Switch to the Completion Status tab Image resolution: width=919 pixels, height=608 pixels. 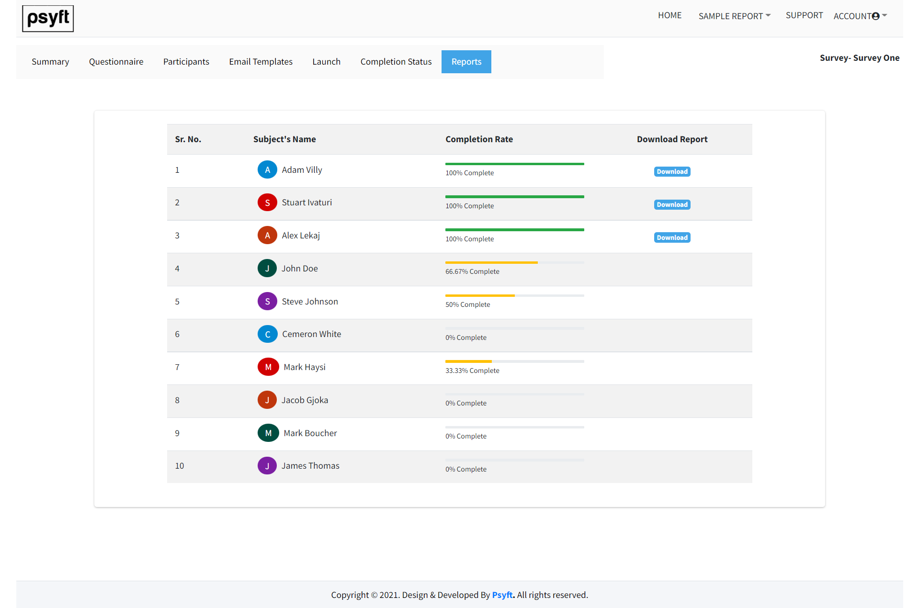point(396,62)
